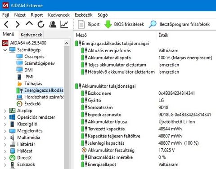Click the Kiszolgáló server icon

tap(12, 124)
